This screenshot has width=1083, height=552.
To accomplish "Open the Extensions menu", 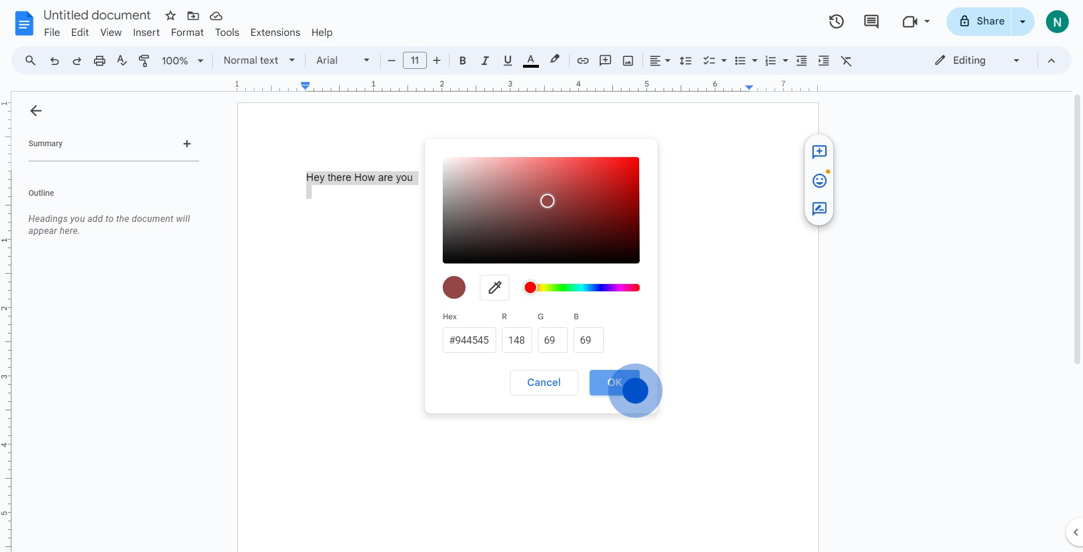I will (275, 32).
